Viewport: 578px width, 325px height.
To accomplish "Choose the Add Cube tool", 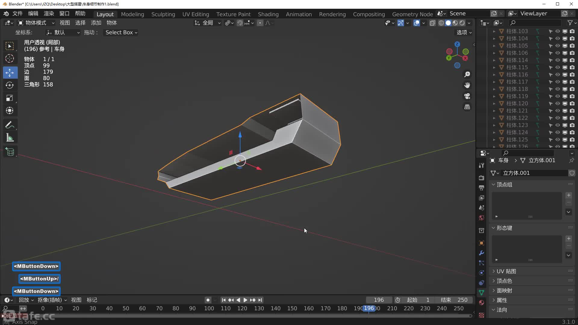I will pos(10,152).
